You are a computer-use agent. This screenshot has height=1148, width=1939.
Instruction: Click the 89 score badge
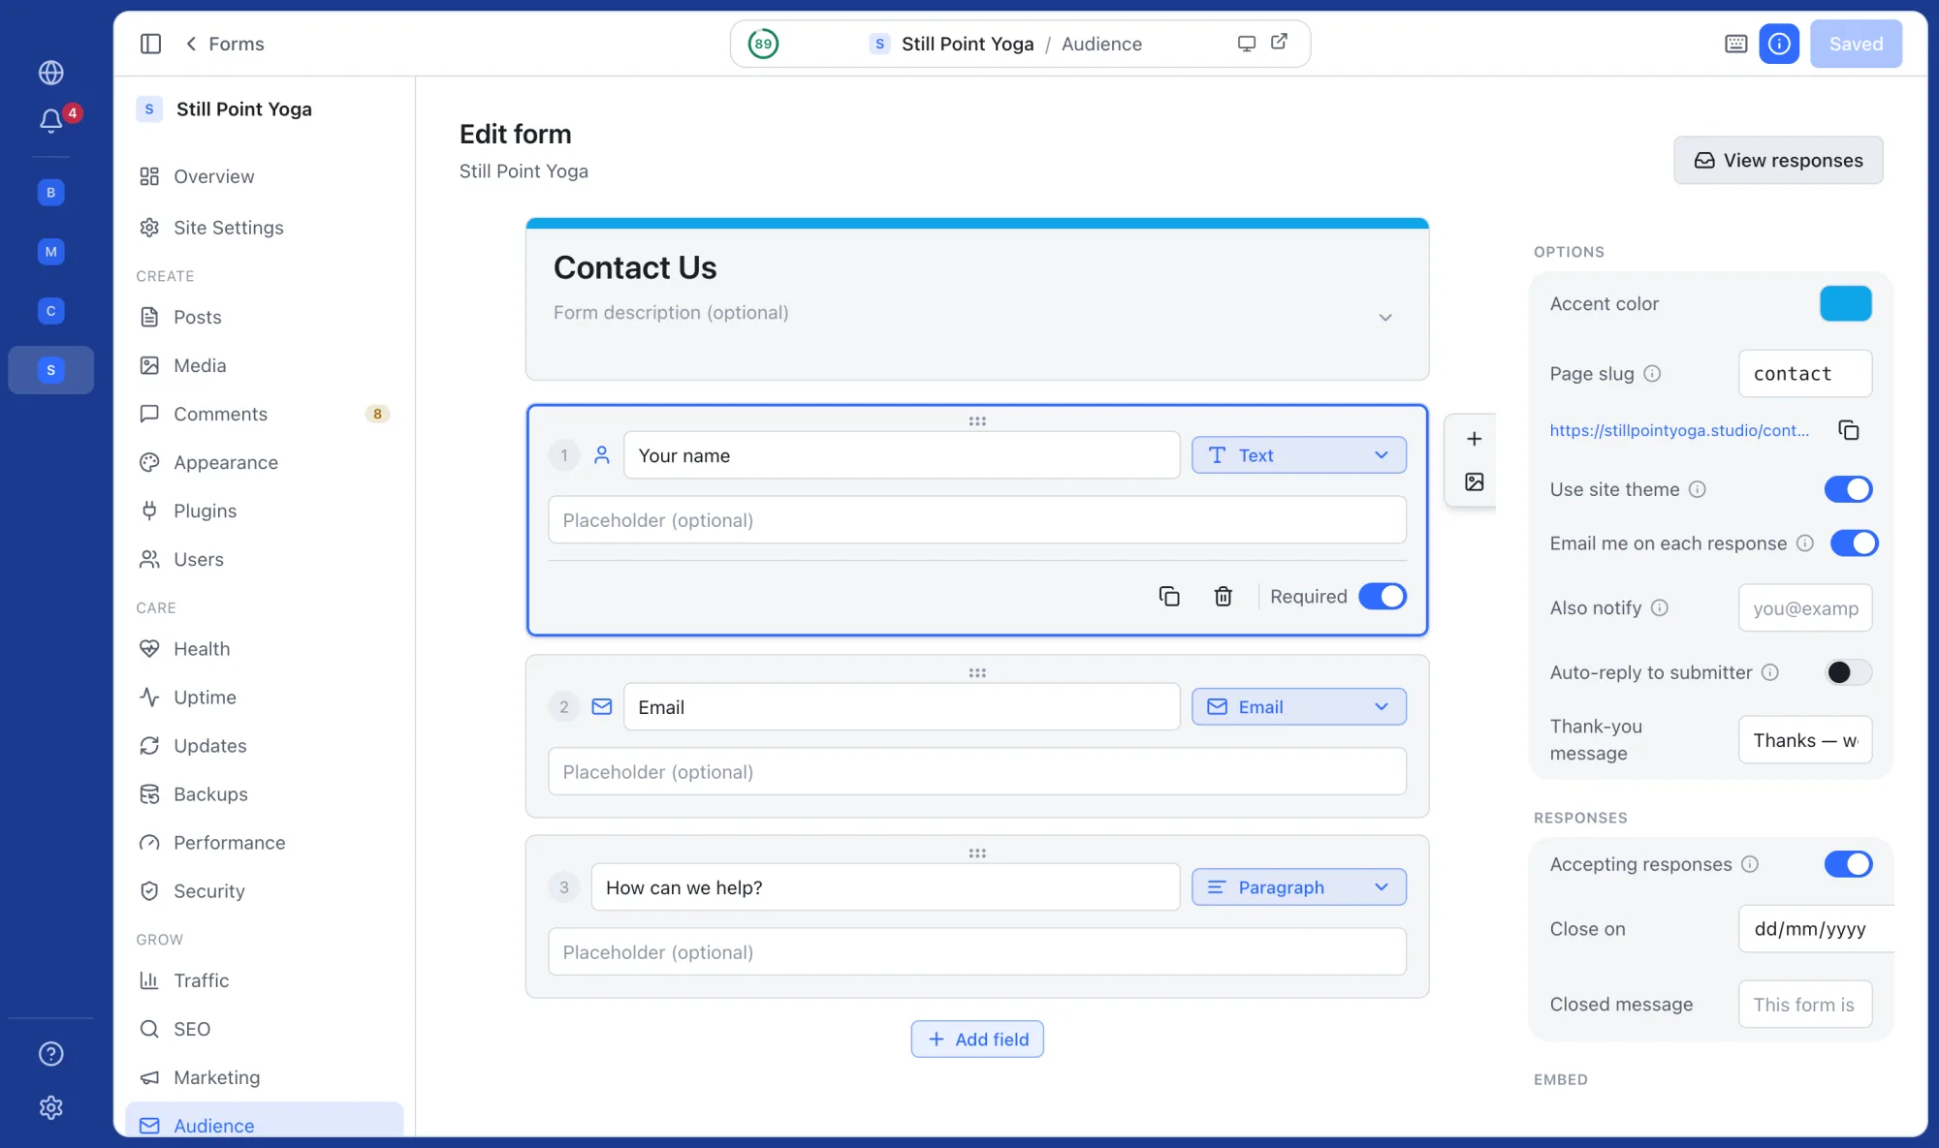pyautogui.click(x=763, y=44)
